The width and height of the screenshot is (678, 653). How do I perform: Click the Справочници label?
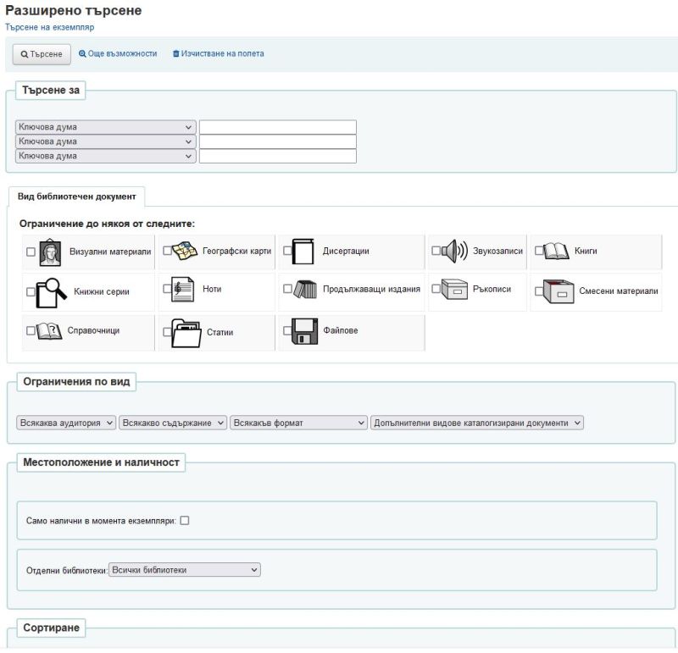93,330
